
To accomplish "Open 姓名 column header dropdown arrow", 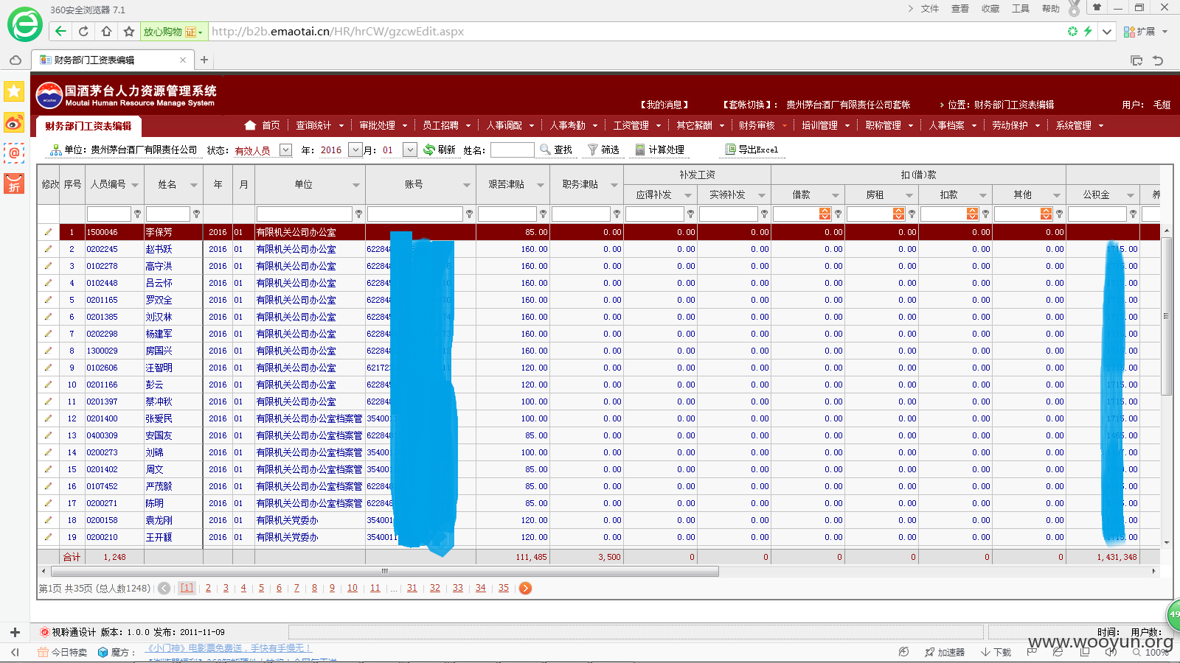I will tap(194, 185).
